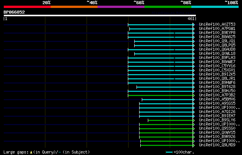
Task: Click the orange ~40% legend segment
Action: [x=74, y=7]
